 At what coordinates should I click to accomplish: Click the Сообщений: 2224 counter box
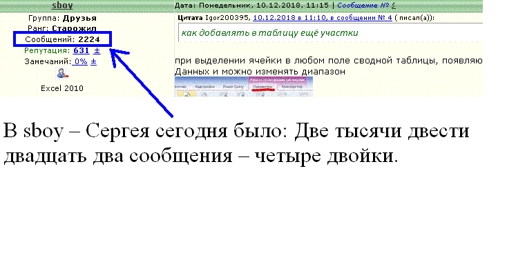pos(63,39)
